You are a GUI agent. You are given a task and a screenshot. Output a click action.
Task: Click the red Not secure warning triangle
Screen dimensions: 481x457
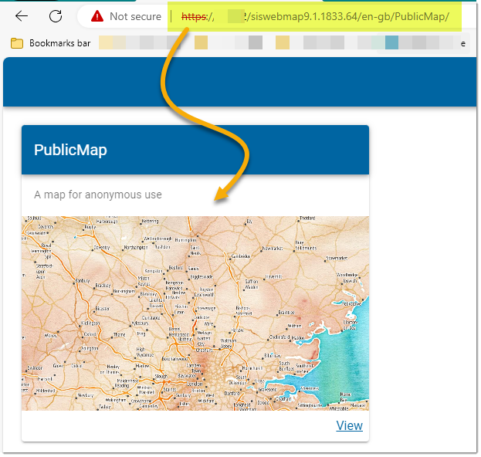[x=97, y=16]
